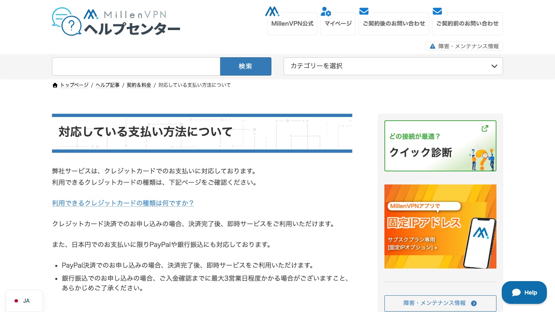Open the Help chat widget button

click(x=524, y=292)
